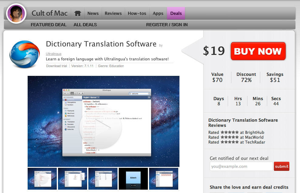Viewport: 300px width, 193px height.
Task: Click the BrightHub star rating
Action: click(230, 132)
